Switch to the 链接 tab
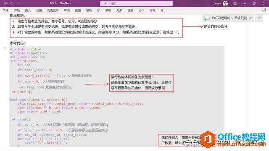This screenshot has width=269, height=151. point(130,10)
